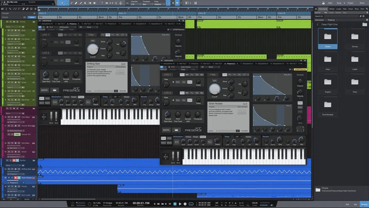Screen dimensions: 369x208
Task: Adjust the Cutoff knob on Presence XT filter
Action: (x=93, y=49)
